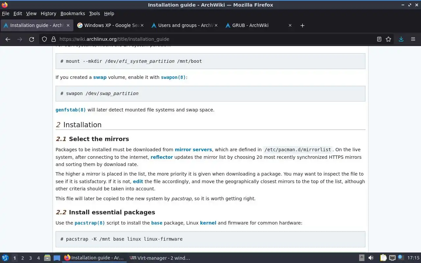The width and height of the screenshot is (421, 263).
Task: Mute volume from the system tray speaker
Action: click(x=371, y=258)
